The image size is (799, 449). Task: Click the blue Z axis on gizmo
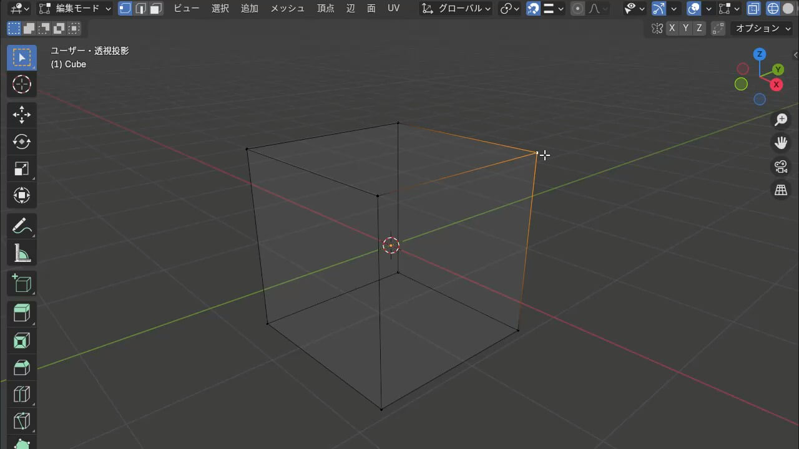pos(760,54)
